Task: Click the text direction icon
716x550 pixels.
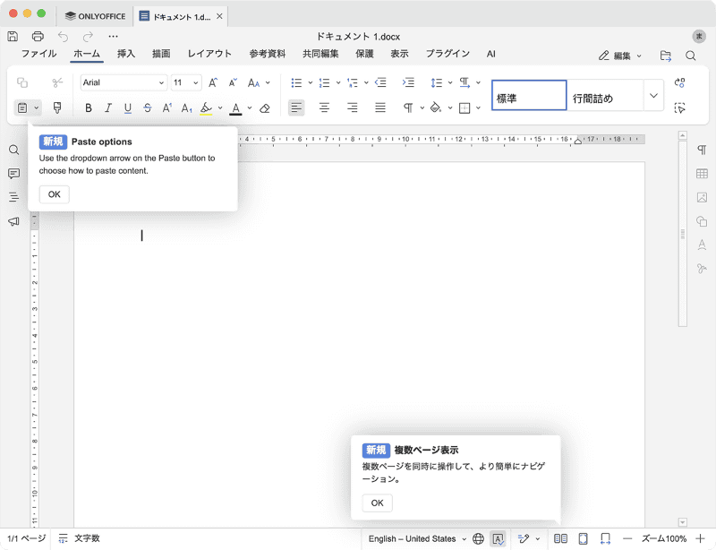Action: click(465, 82)
